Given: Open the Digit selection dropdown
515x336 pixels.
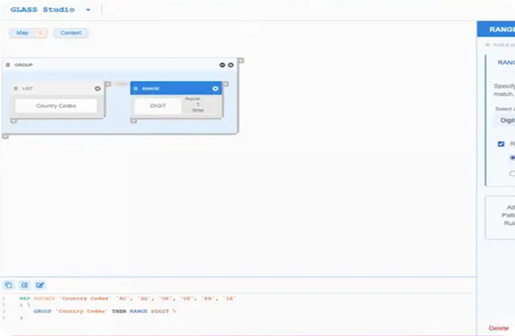Looking at the screenshot, I should tap(505, 121).
